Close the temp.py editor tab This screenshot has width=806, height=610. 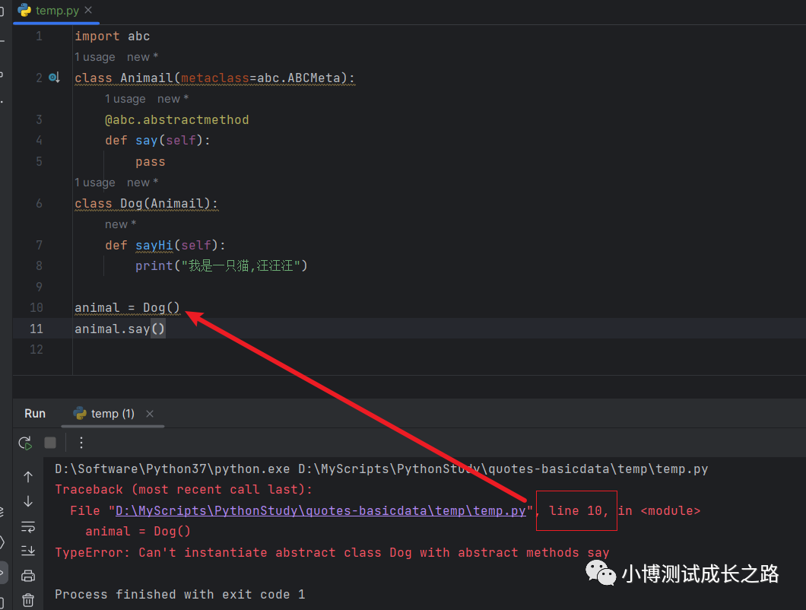(x=88, y=10)
